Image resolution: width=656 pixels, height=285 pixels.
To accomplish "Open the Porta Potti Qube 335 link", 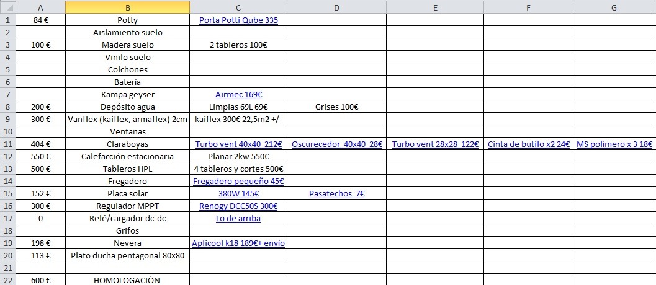I will click(x=238, y=20).
